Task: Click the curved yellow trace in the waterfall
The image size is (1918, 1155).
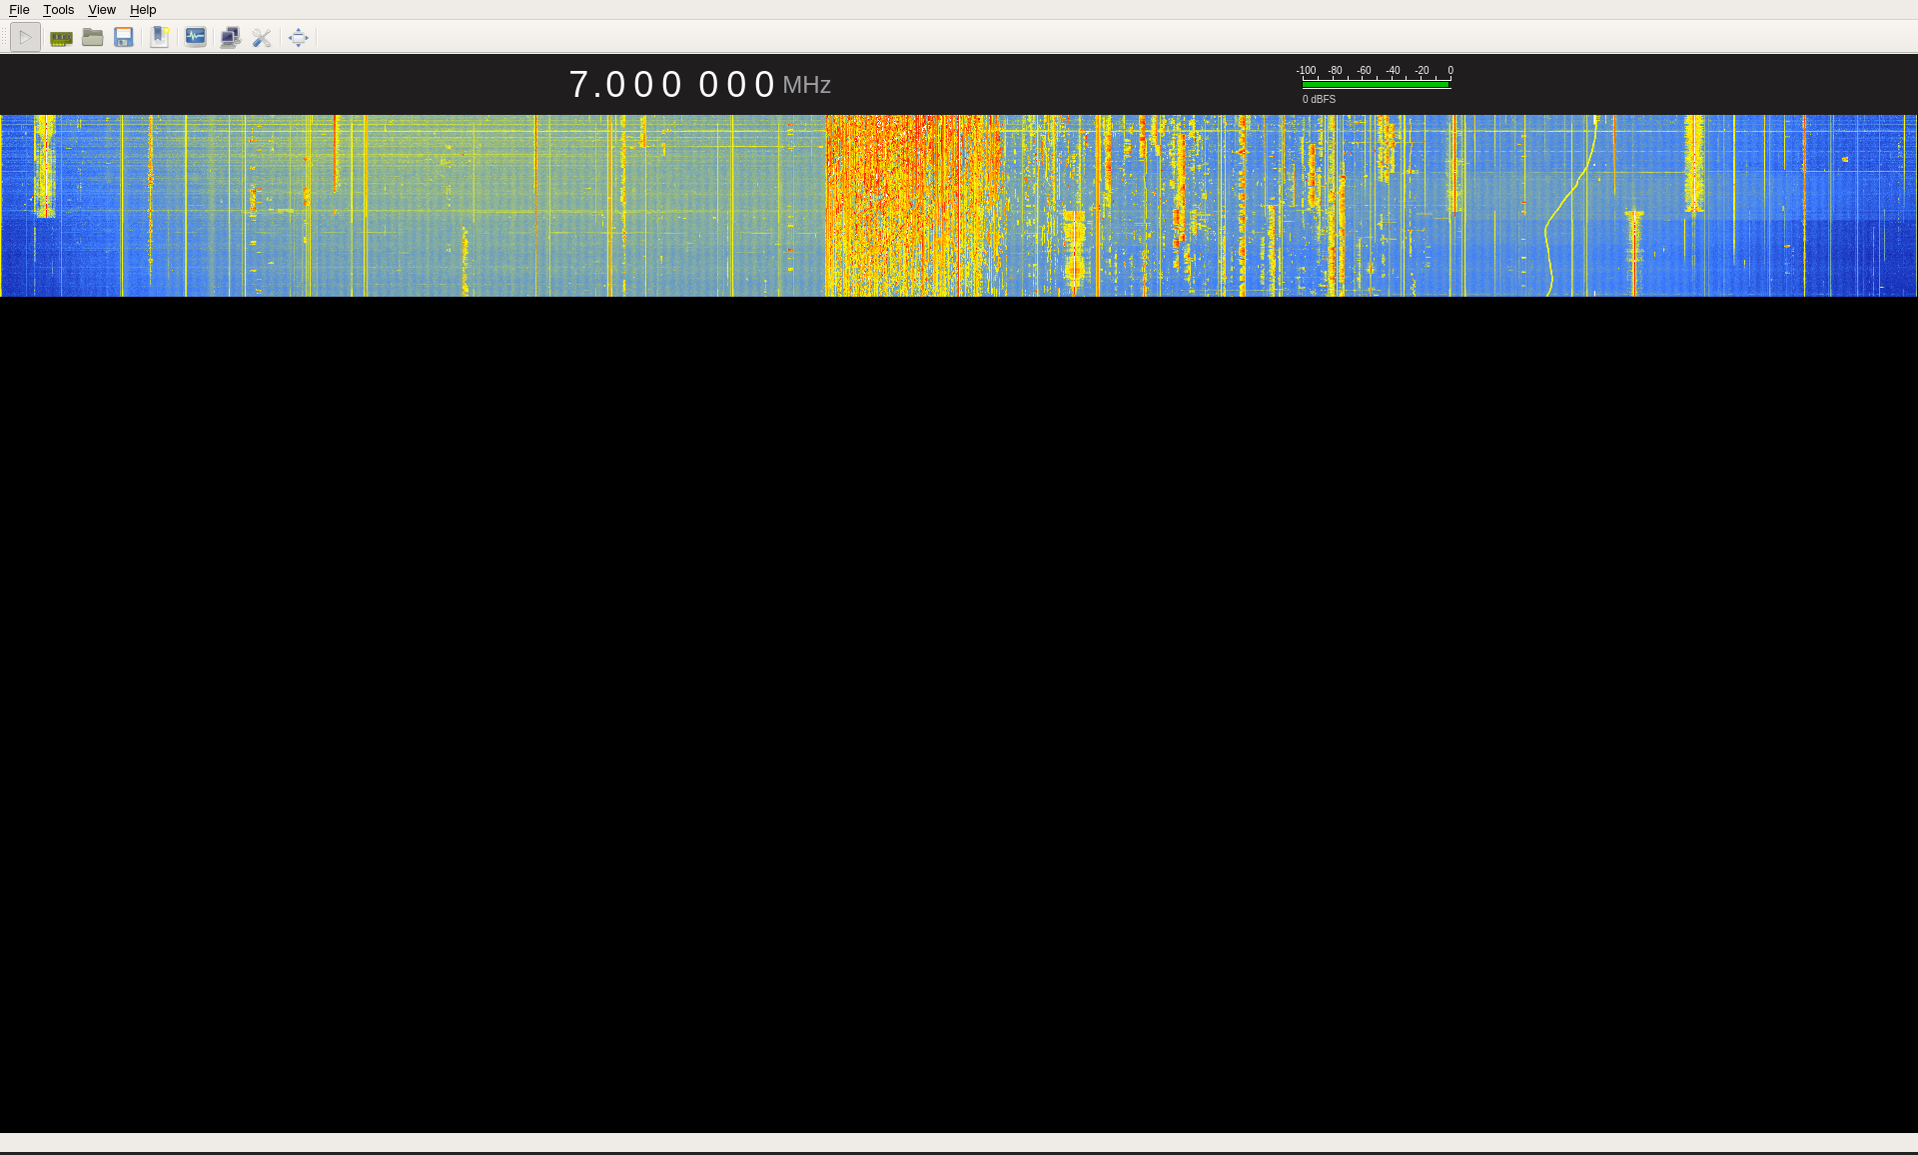Action: click(1564, 200)
